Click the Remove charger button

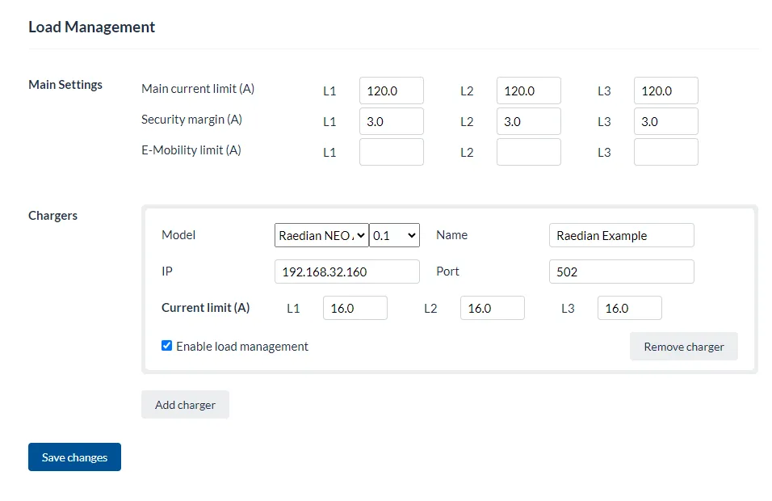click(684, 347)
